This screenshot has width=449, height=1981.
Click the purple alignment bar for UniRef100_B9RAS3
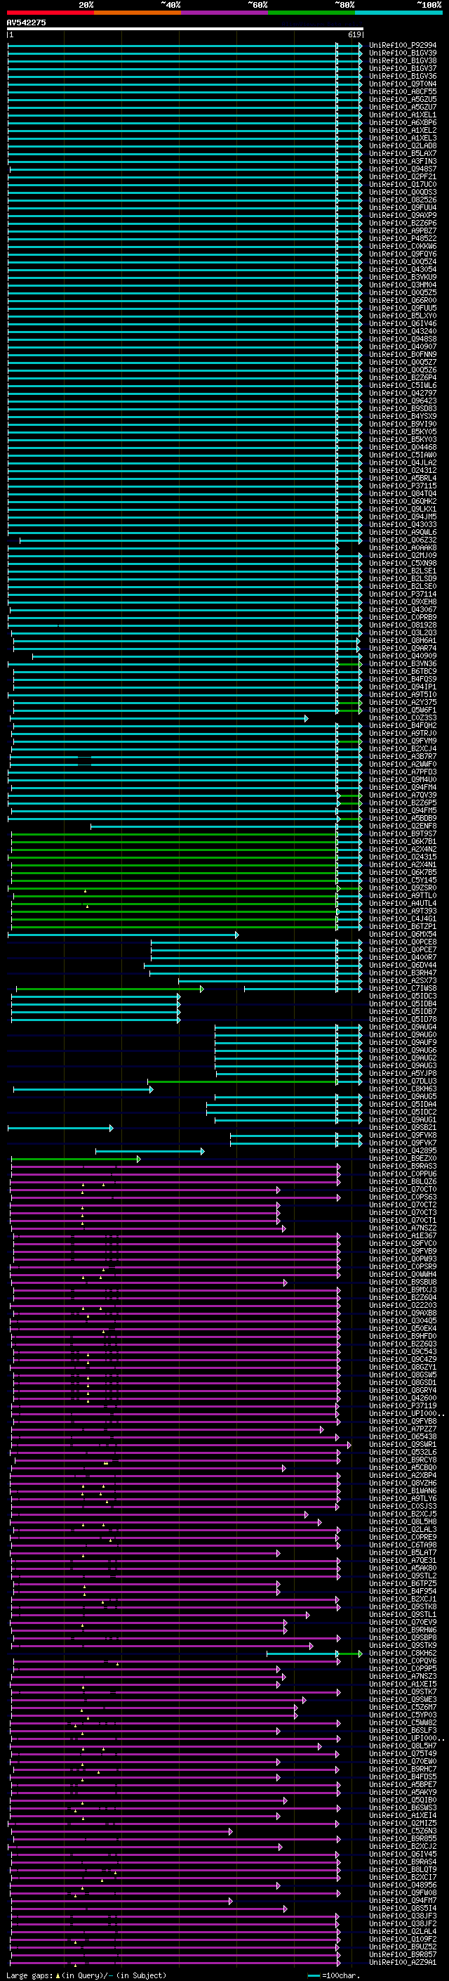click(176, 1166)
